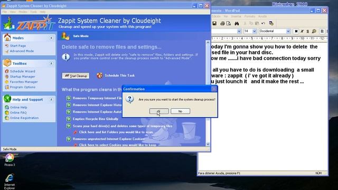Image resolution: width=338 pixels, height=190 pixels.
Task: Click 'Click here to select Cookies' link
Action: pos(117,145)
